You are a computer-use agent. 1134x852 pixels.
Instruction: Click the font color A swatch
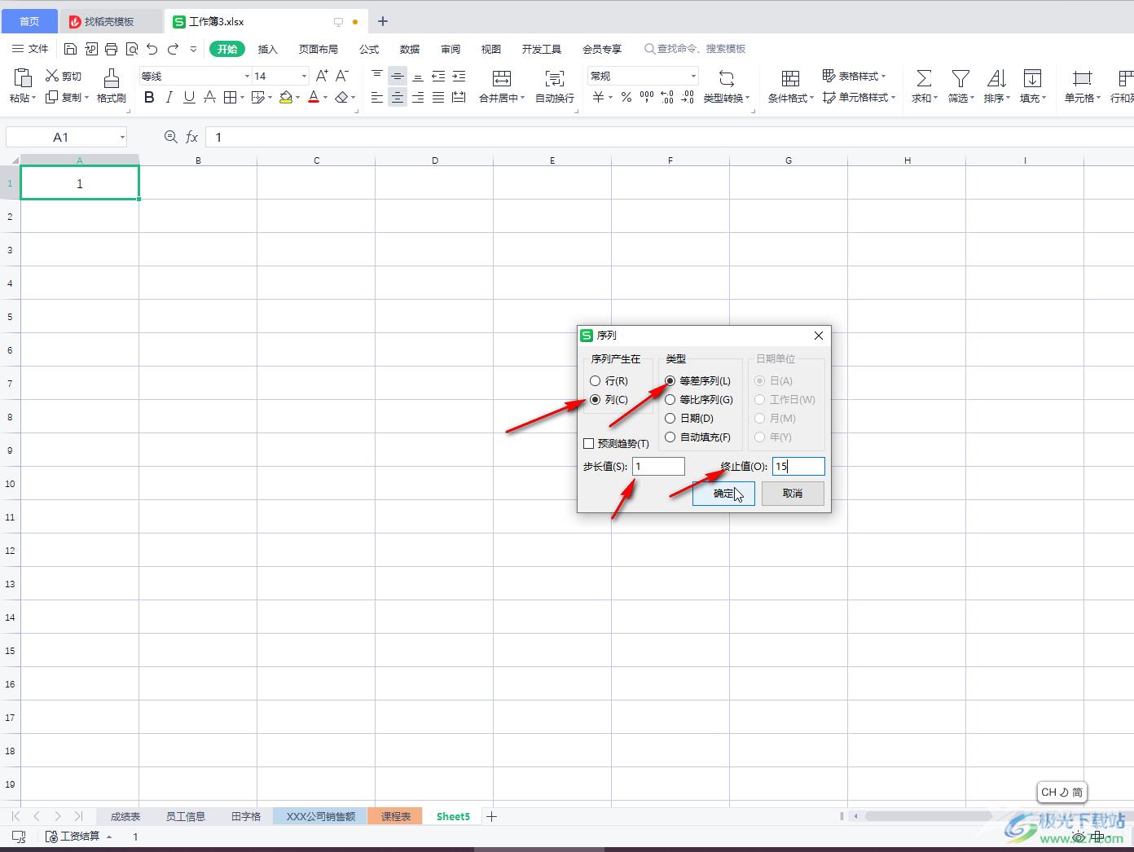tap(314, 97)
